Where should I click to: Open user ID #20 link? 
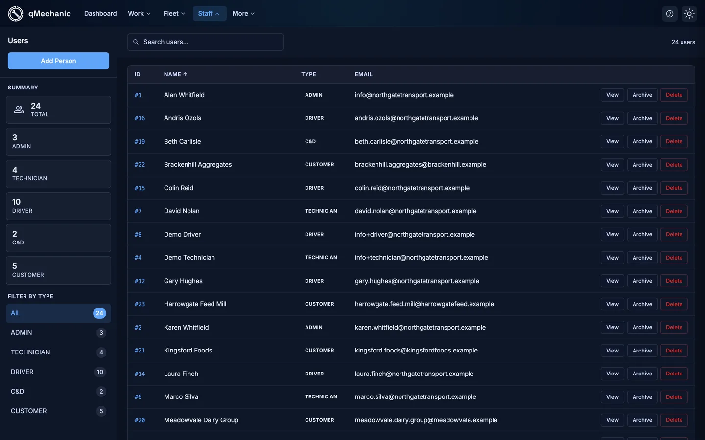pos(140,420)
